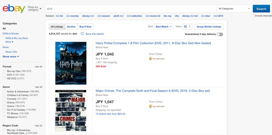272x135 pixels.
Task: Open the Best Match sort dropdown
Action: (163, 27)
